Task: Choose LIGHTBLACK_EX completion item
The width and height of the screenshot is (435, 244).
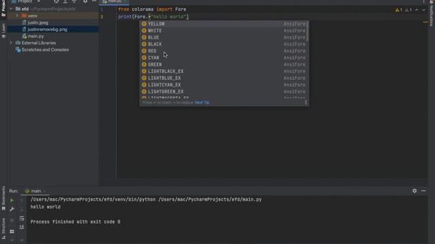Action: (x=224, y=71)
